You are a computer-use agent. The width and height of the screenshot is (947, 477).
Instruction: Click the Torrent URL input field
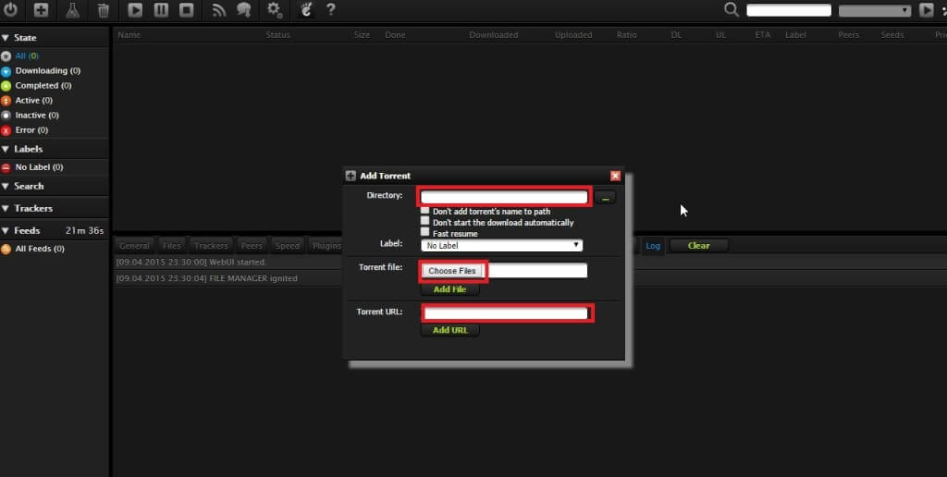(x=506, y=313)
